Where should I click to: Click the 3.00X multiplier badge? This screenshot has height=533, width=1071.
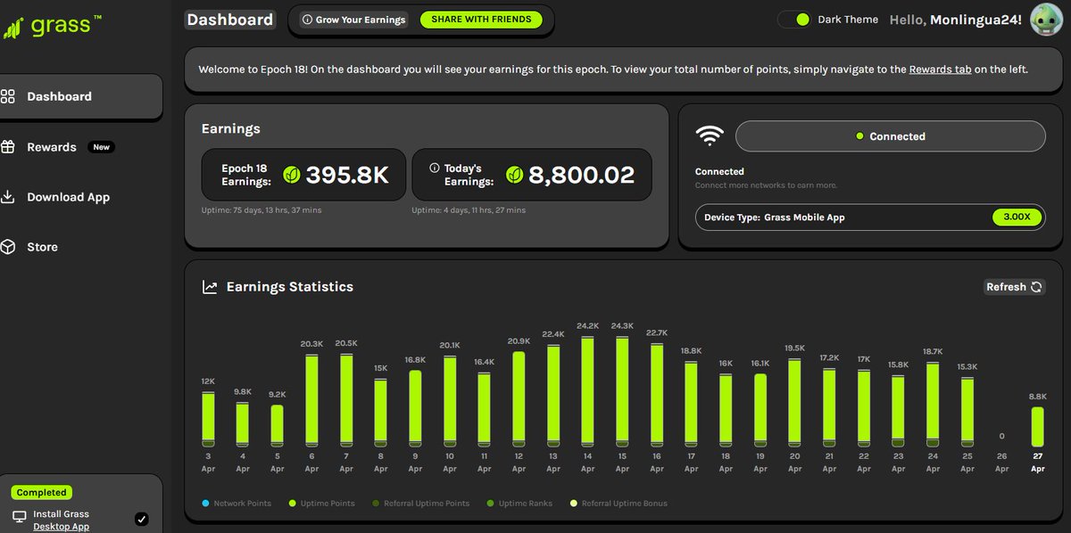point(1017,217)
